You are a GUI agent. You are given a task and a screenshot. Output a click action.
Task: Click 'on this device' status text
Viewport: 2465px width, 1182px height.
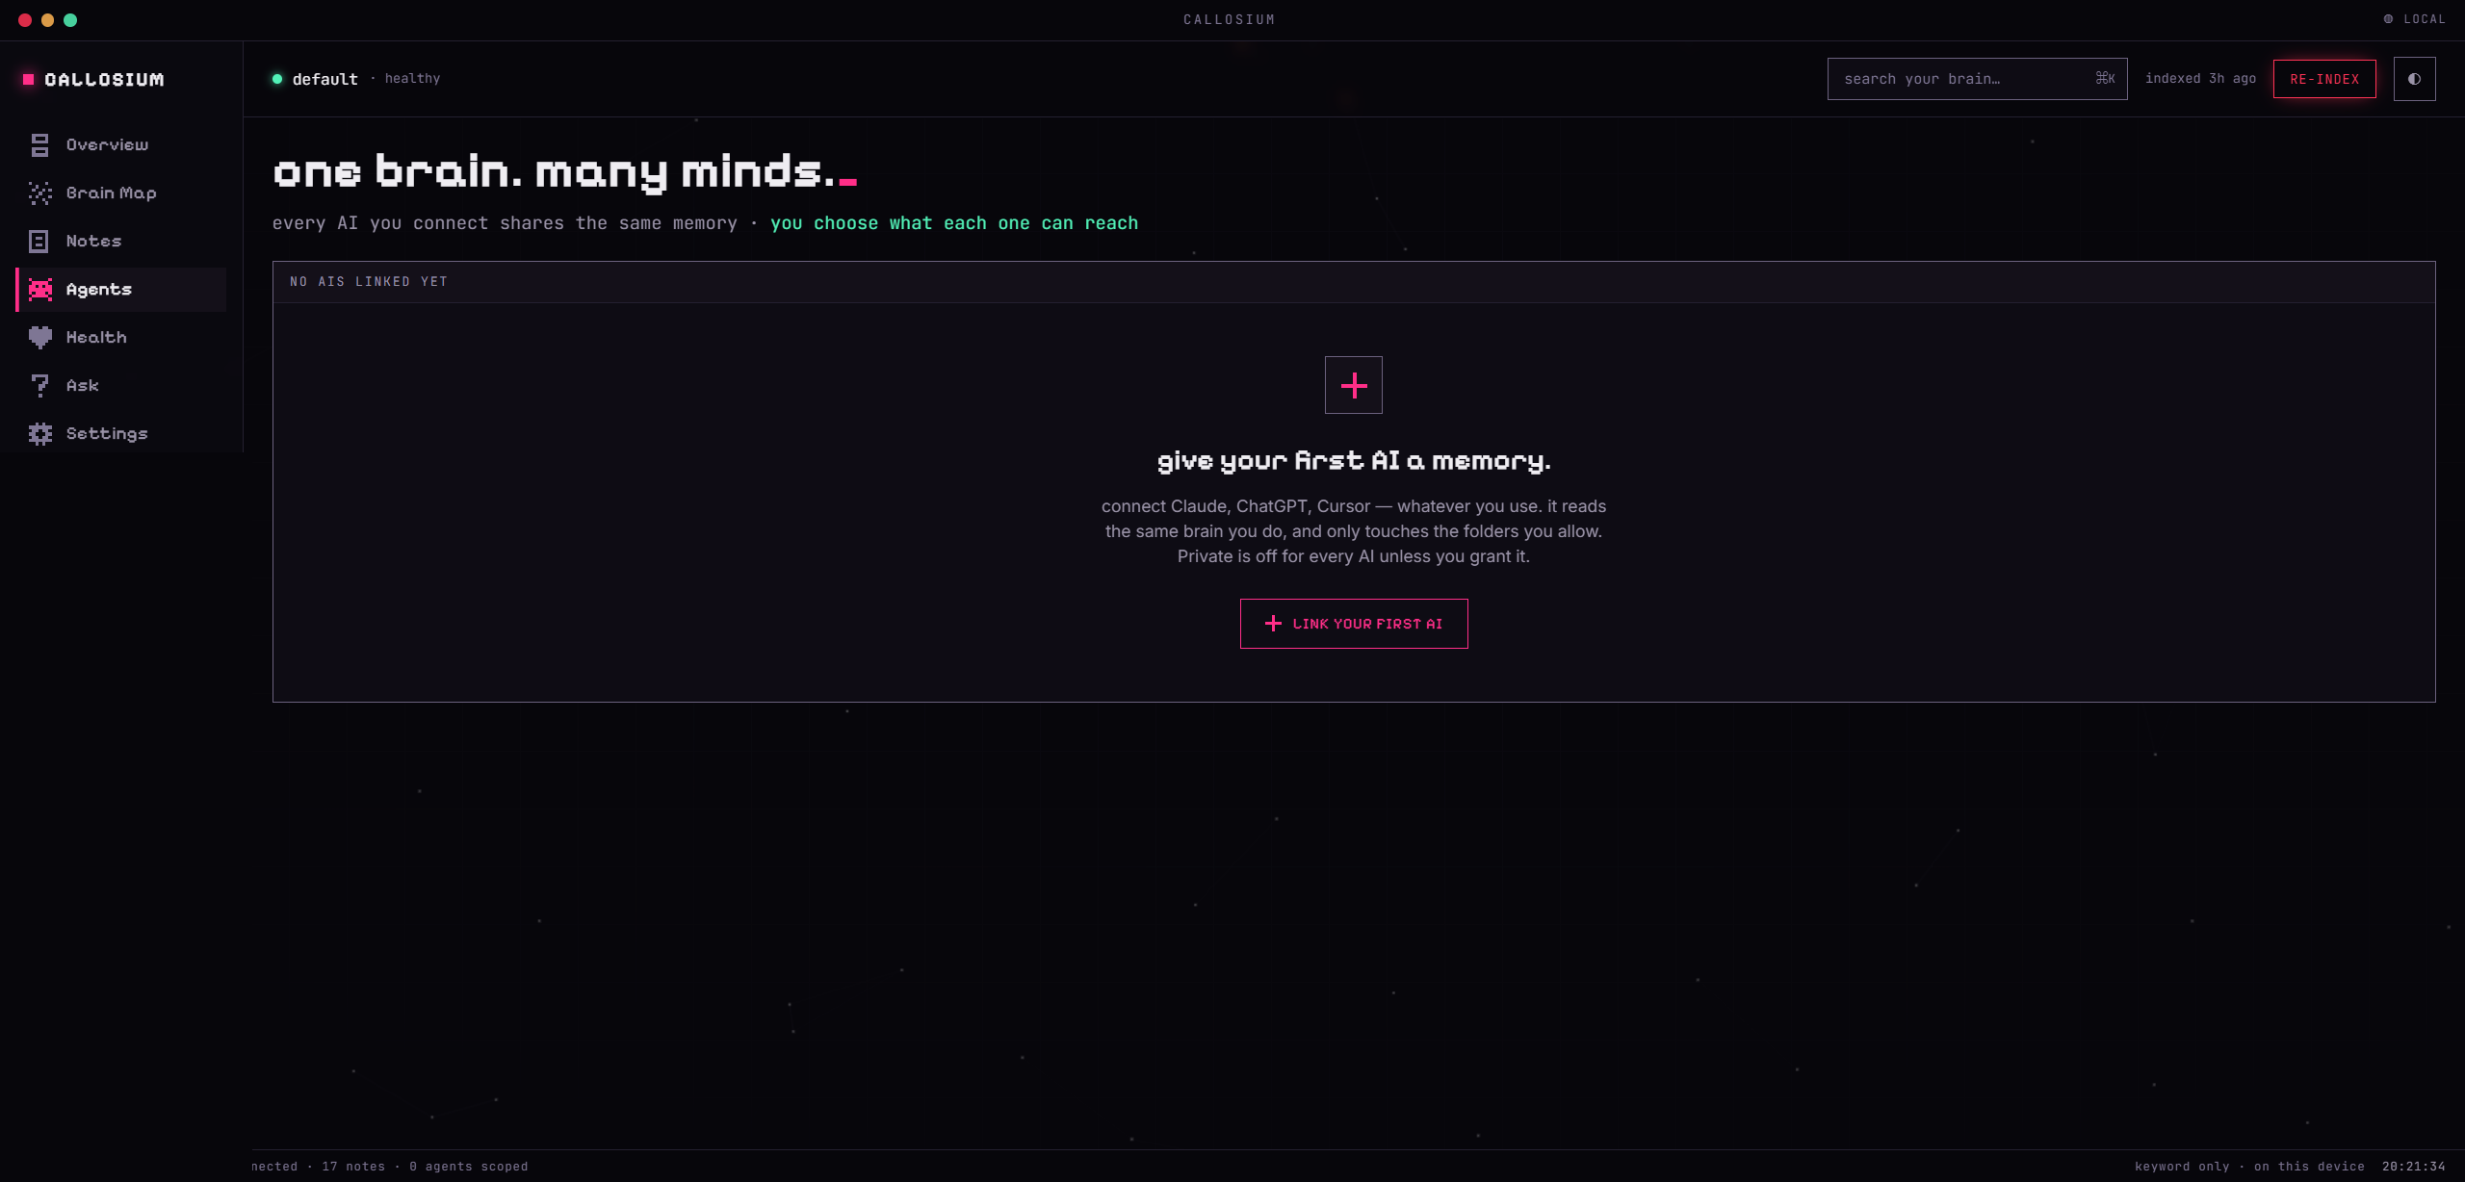click(x=2309, y=1167)
